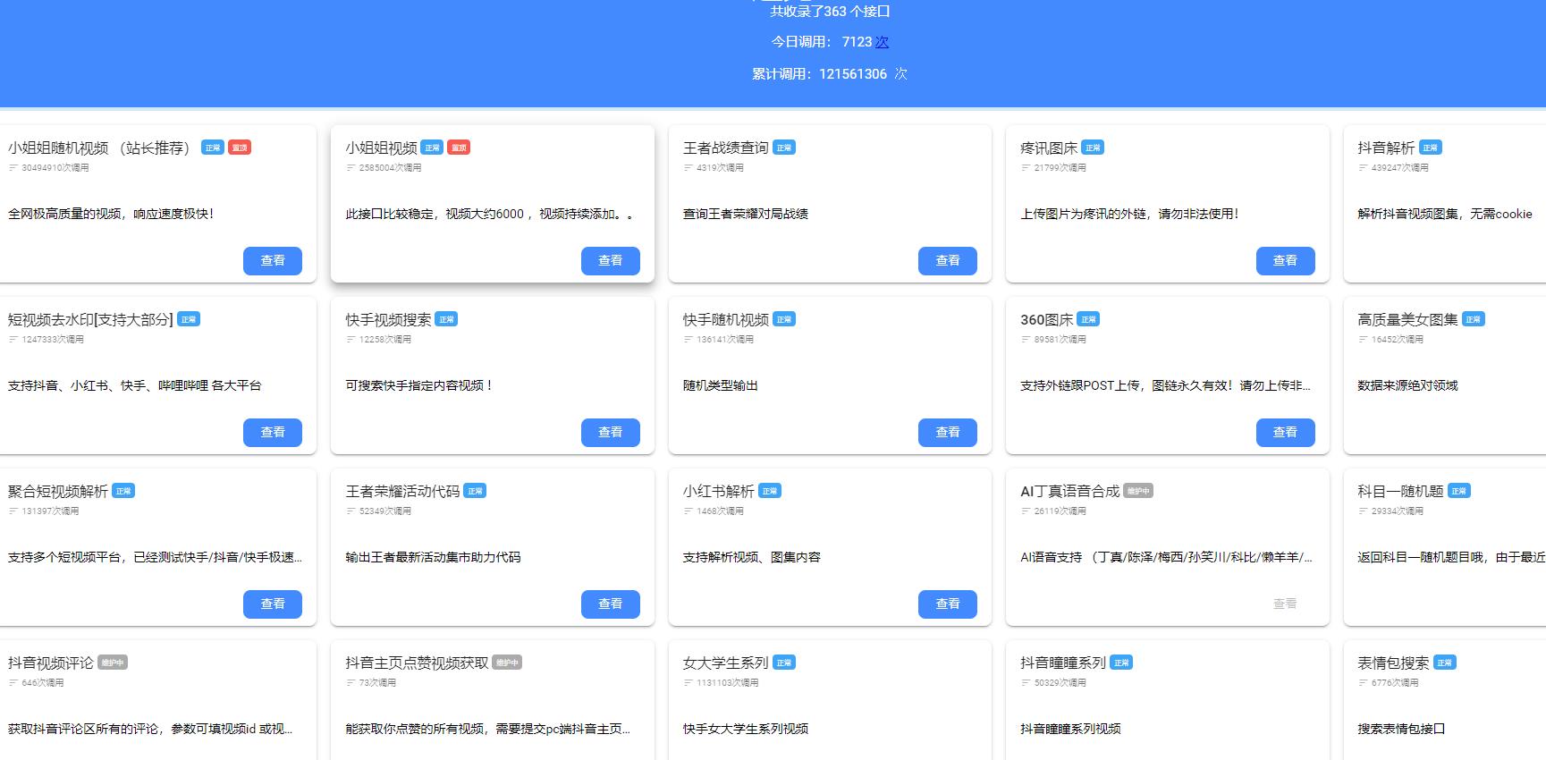
Task: Click the red 置顶 badge beside 小姐姐视频
Action: point(459,148)
